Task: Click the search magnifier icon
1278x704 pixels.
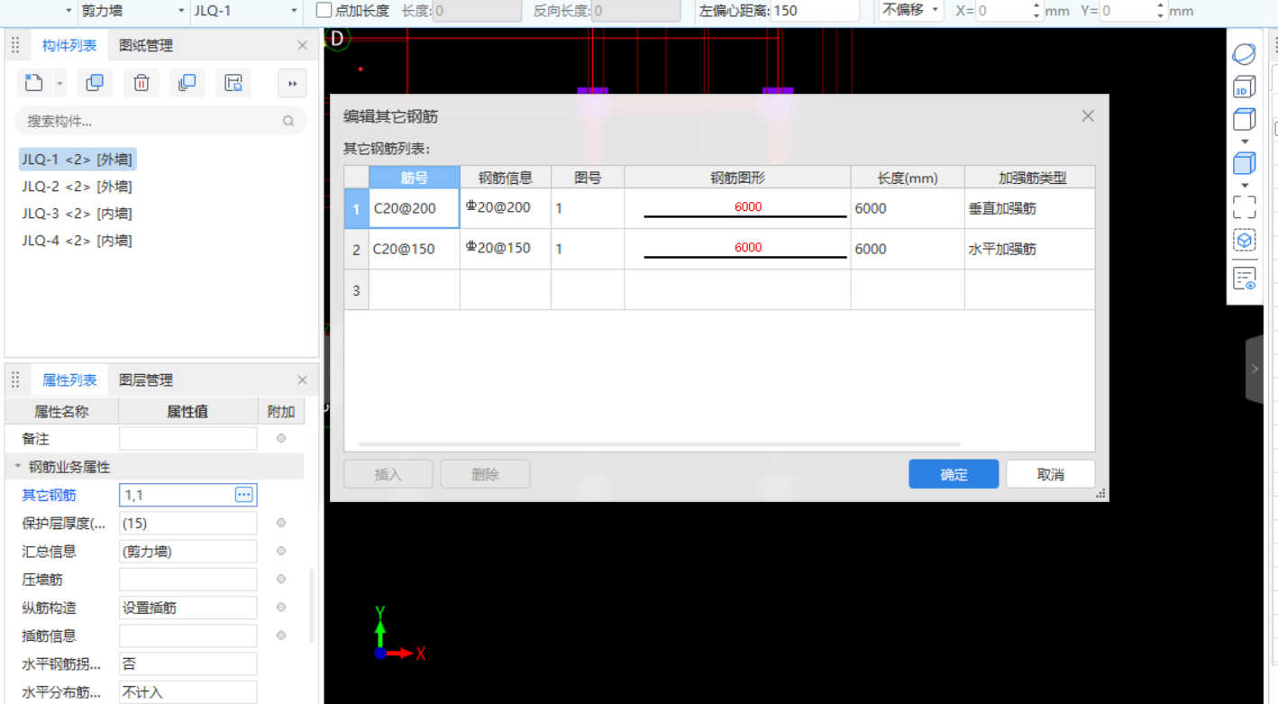Action: pos(288,121)
